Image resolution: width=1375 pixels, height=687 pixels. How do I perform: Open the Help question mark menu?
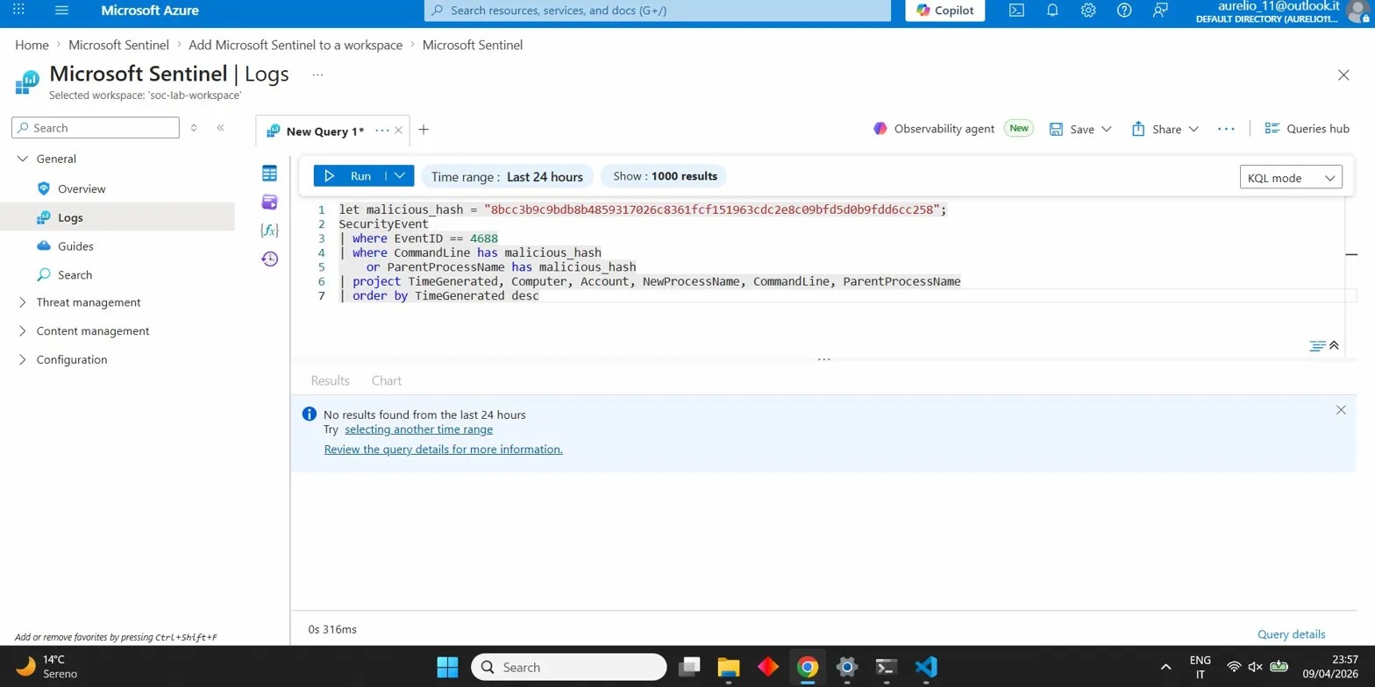(x=1124, y=11)
